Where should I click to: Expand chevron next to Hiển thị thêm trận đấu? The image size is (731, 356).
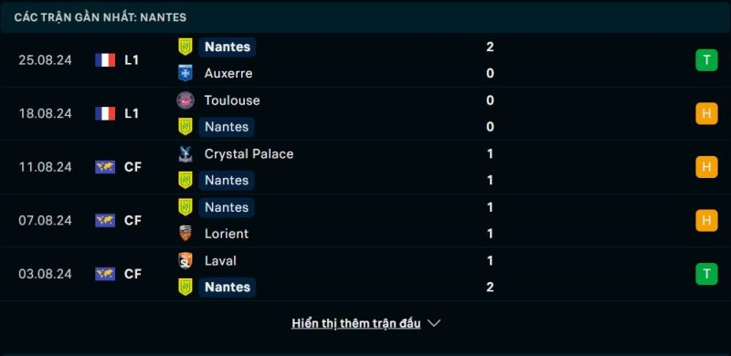(434, 323)
